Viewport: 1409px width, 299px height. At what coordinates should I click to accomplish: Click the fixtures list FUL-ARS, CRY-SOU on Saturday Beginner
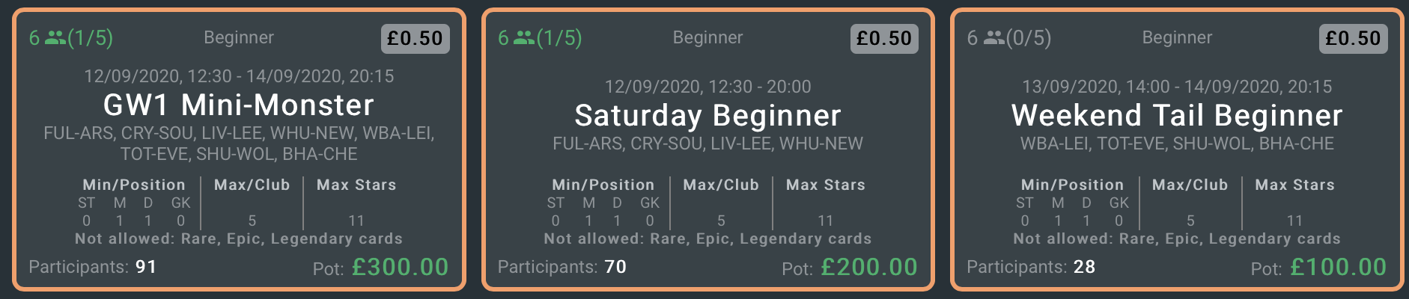[707, 144]
